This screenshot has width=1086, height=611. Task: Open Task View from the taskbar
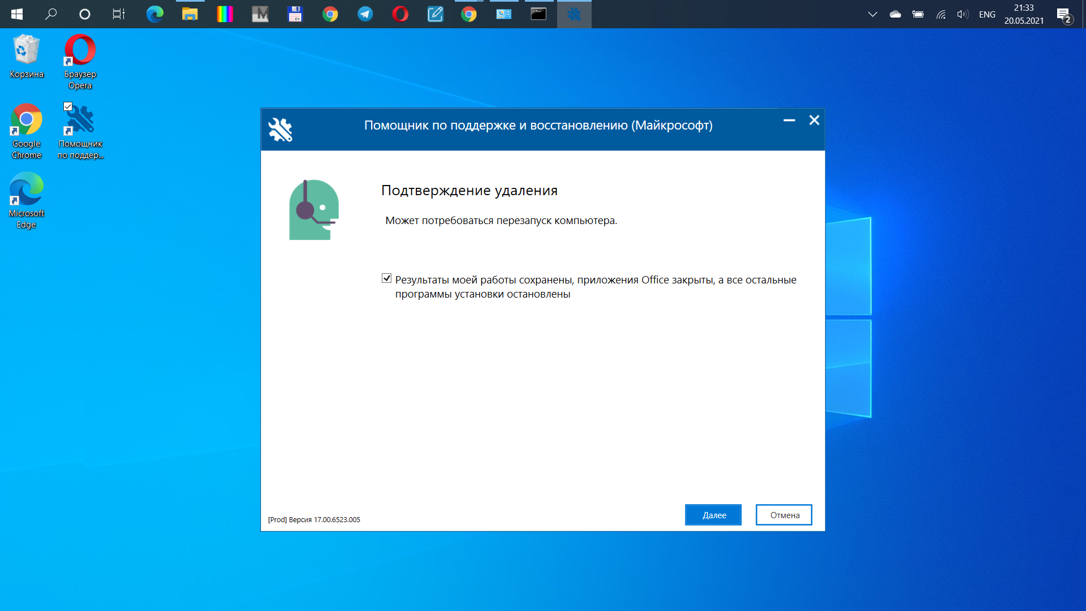118,14
